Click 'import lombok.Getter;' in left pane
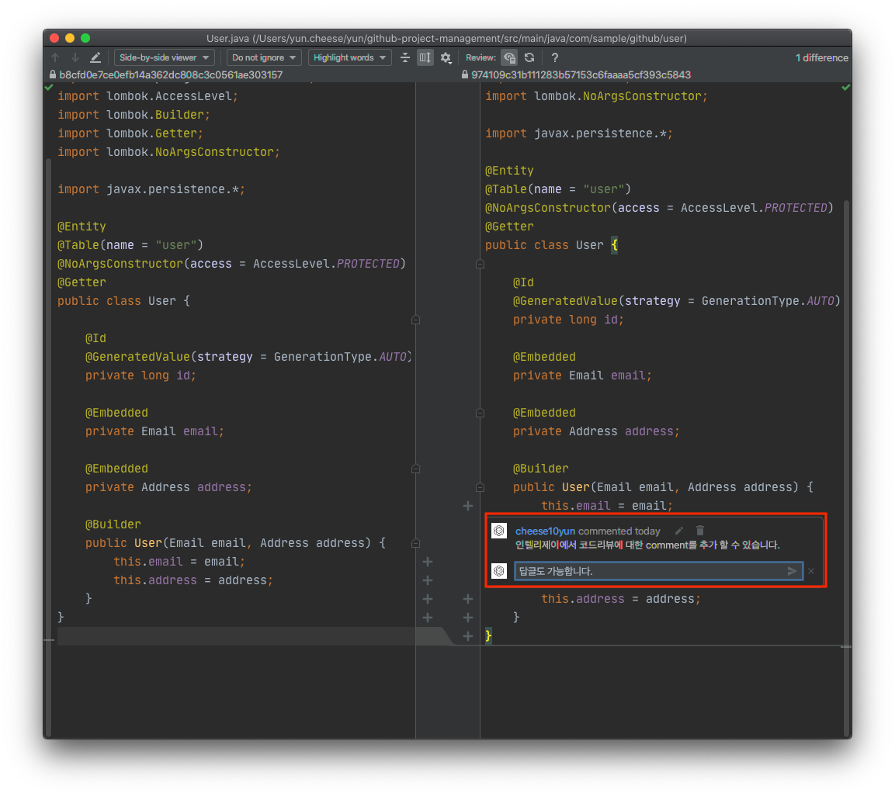Viewport: 895px width, 796px height. pos(130,133)
